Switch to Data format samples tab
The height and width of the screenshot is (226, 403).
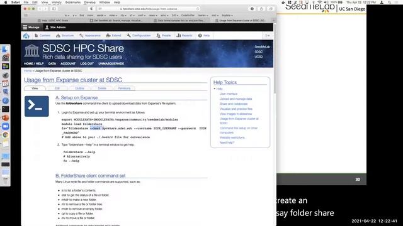click(179, 21)
